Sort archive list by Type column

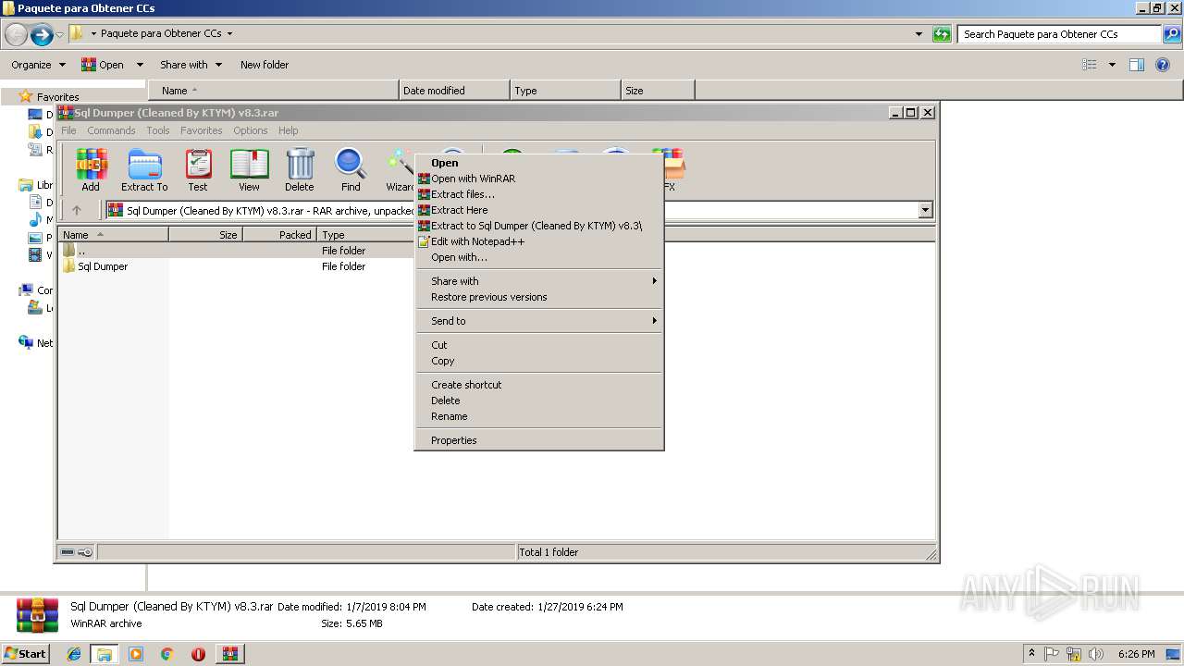pyautogui.click(x=364, y=235)
